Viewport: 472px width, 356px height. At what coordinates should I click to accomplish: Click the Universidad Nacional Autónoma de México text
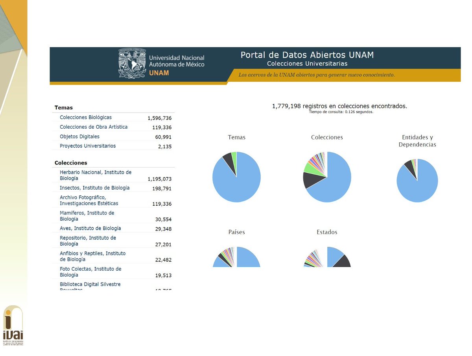coord(177,61)
